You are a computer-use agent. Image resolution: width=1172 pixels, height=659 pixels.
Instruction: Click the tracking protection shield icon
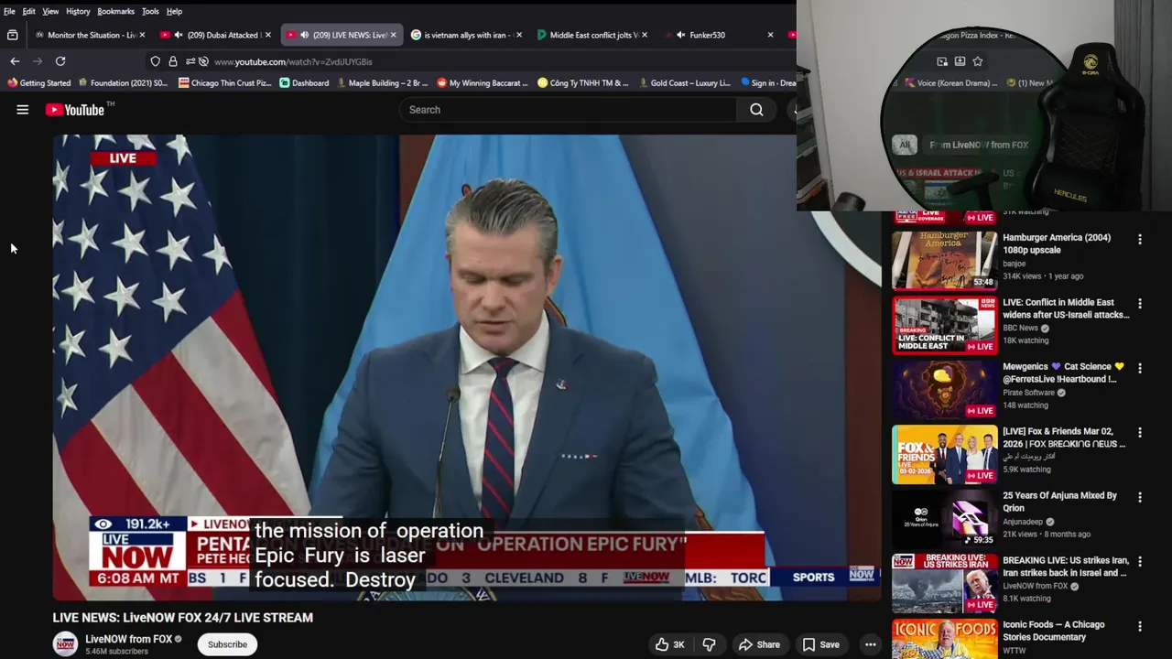click(156, 61)
